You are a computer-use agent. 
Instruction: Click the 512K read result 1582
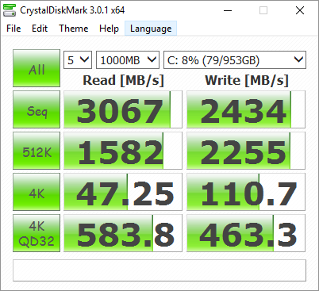click(x=123, y=151)
